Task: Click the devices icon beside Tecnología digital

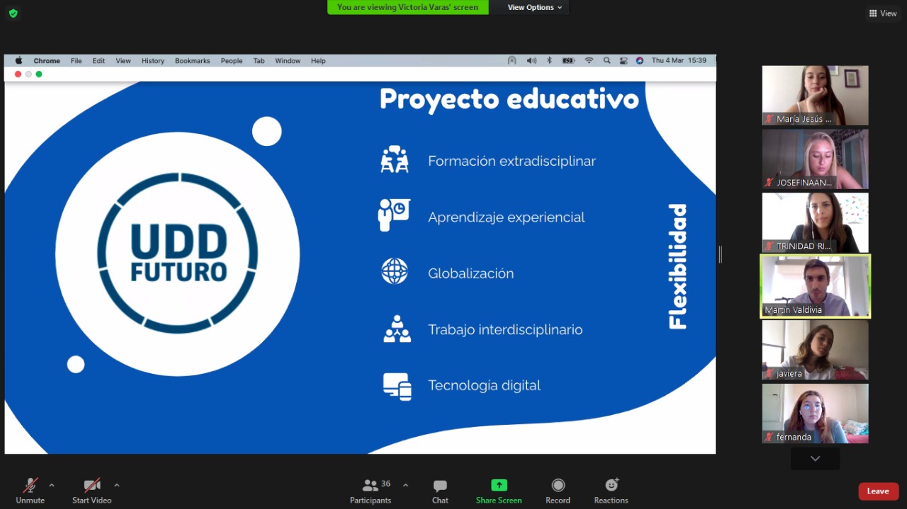Action: pyautogui.click(x=397, y=387)
